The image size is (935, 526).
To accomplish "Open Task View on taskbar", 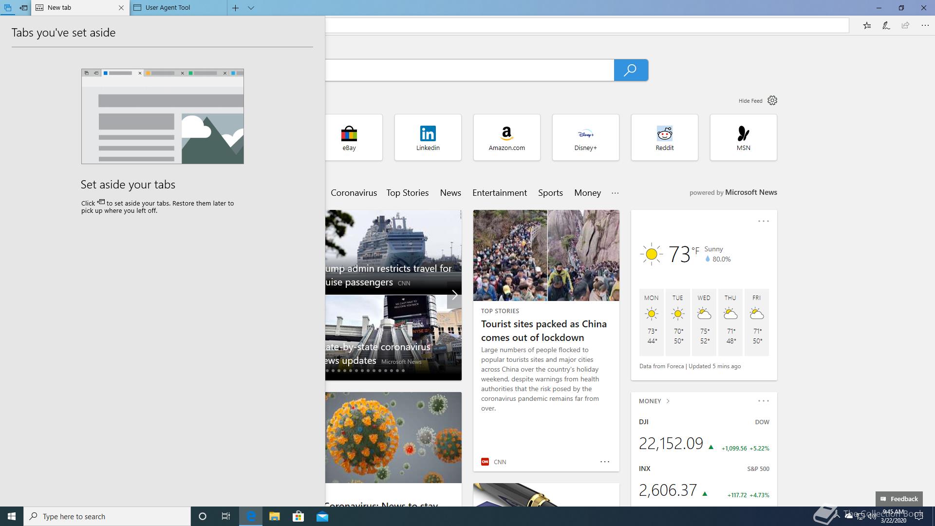I will [226, 516].
